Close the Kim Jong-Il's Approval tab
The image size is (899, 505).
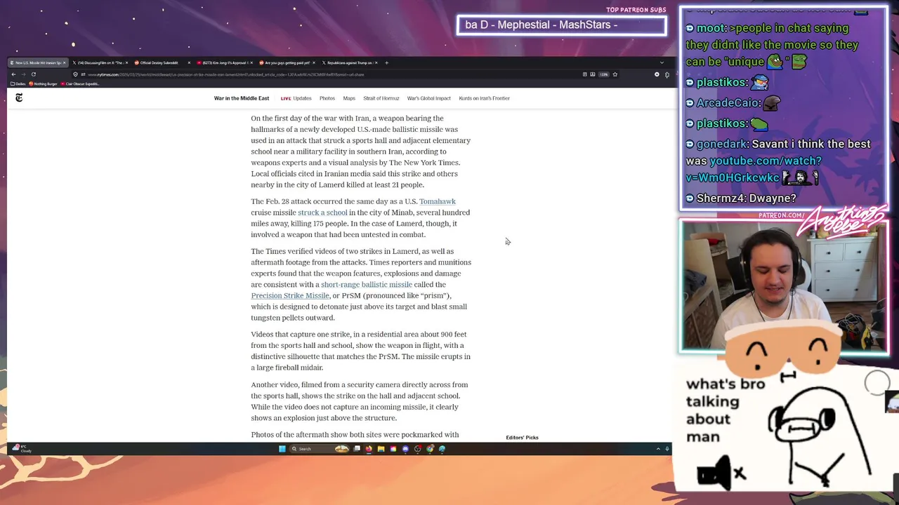(251, 62)
